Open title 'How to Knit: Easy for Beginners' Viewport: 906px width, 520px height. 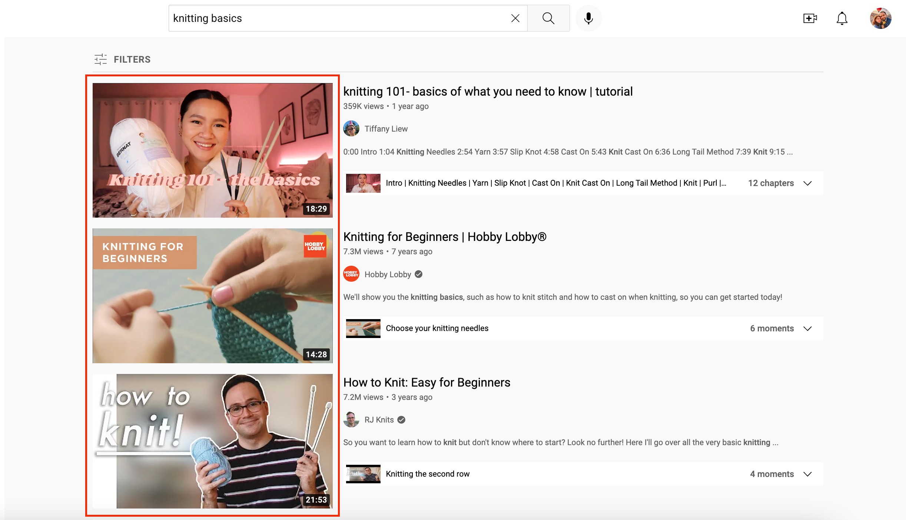[x=427, y=382]
